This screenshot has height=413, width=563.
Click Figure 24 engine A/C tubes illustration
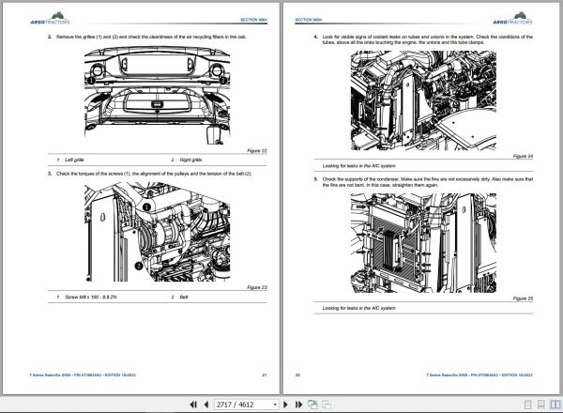(424, 100)
